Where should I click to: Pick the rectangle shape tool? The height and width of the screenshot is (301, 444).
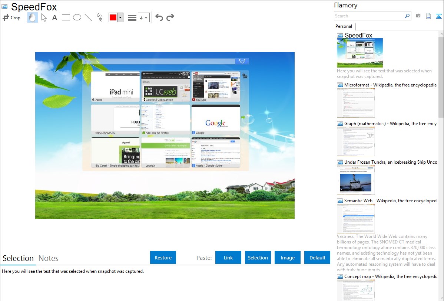click(66, 17)
